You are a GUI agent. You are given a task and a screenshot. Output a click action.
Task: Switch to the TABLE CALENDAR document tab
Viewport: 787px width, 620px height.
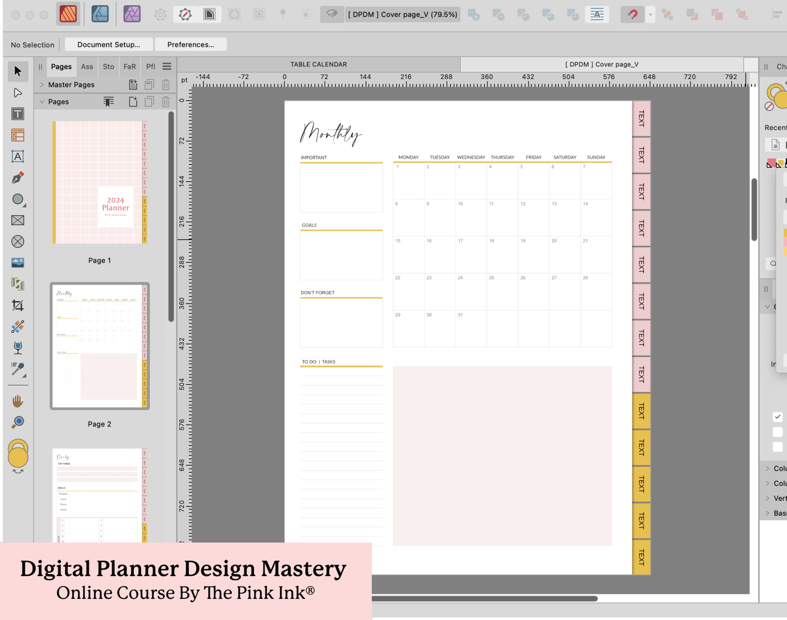tap(318, 64)
